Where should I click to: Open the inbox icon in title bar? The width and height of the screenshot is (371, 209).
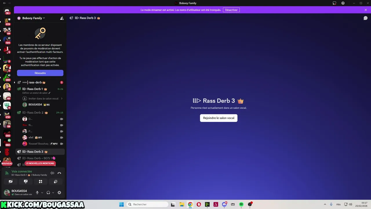pos(334,3)
